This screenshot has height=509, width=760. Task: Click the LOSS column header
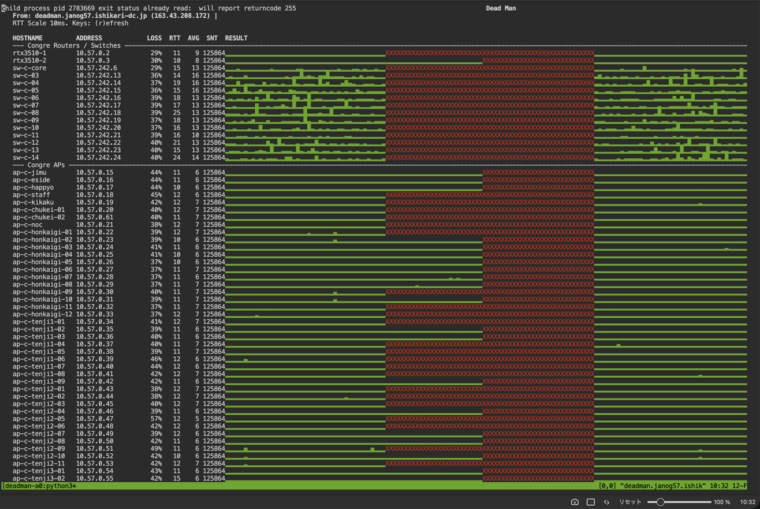coord(155,38)
